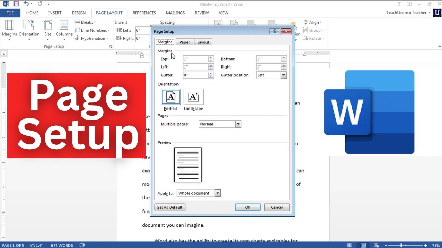Switch to Read Mode view
Viewport: 442px width, 248px height.
click(x=350, y=245)
